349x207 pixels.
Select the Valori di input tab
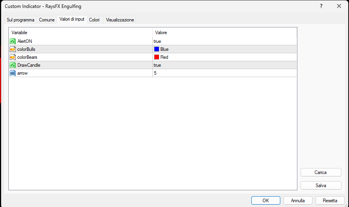pyautogui.click(x=72, y=19)
